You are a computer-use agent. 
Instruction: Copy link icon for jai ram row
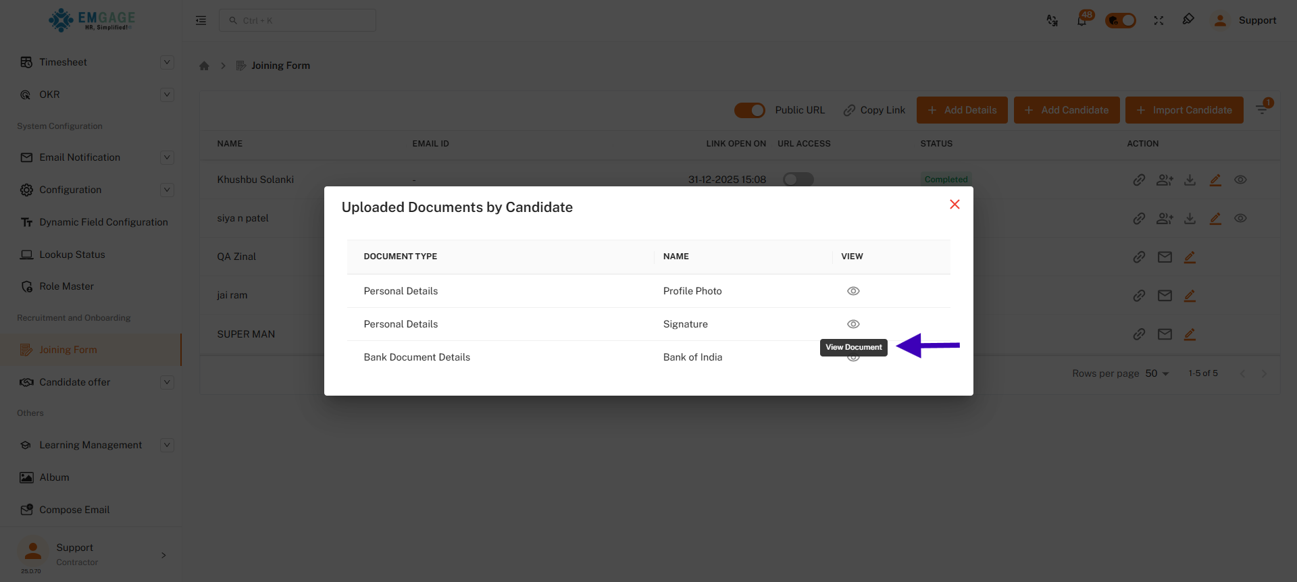[x=1139, y=295]
